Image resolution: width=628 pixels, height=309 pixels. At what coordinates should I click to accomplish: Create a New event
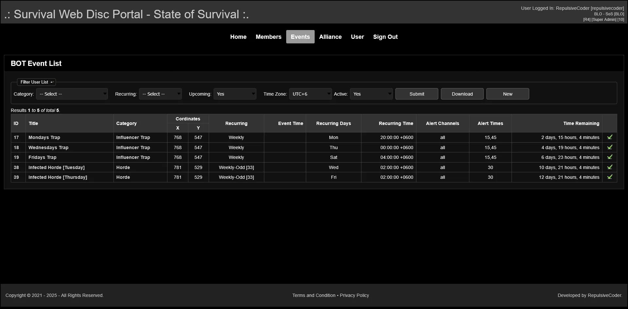508,94
